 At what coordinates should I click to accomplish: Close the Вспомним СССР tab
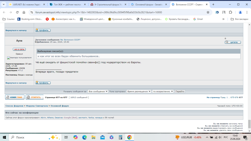[207, 5]
